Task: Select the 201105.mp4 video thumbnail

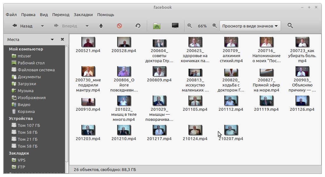Action: 195,101
